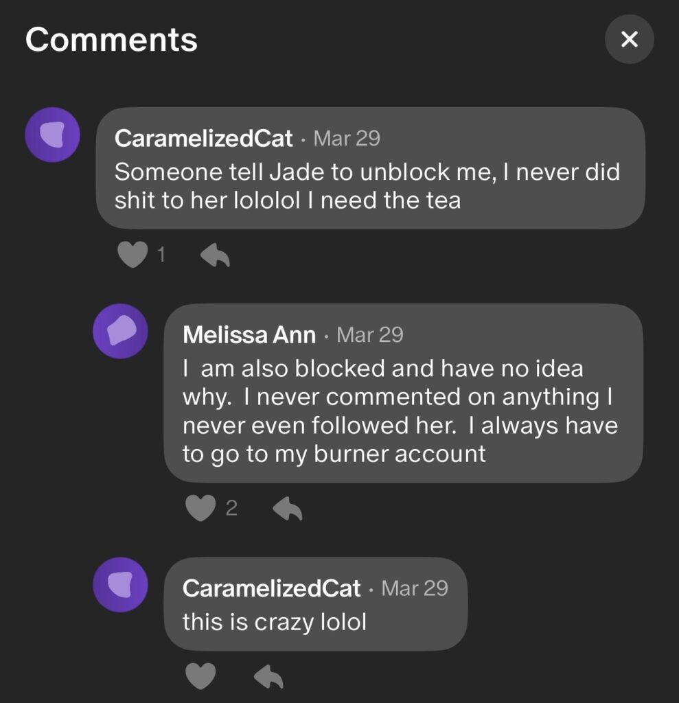Click the like count 1 on top comment

[x=161, y=255]
